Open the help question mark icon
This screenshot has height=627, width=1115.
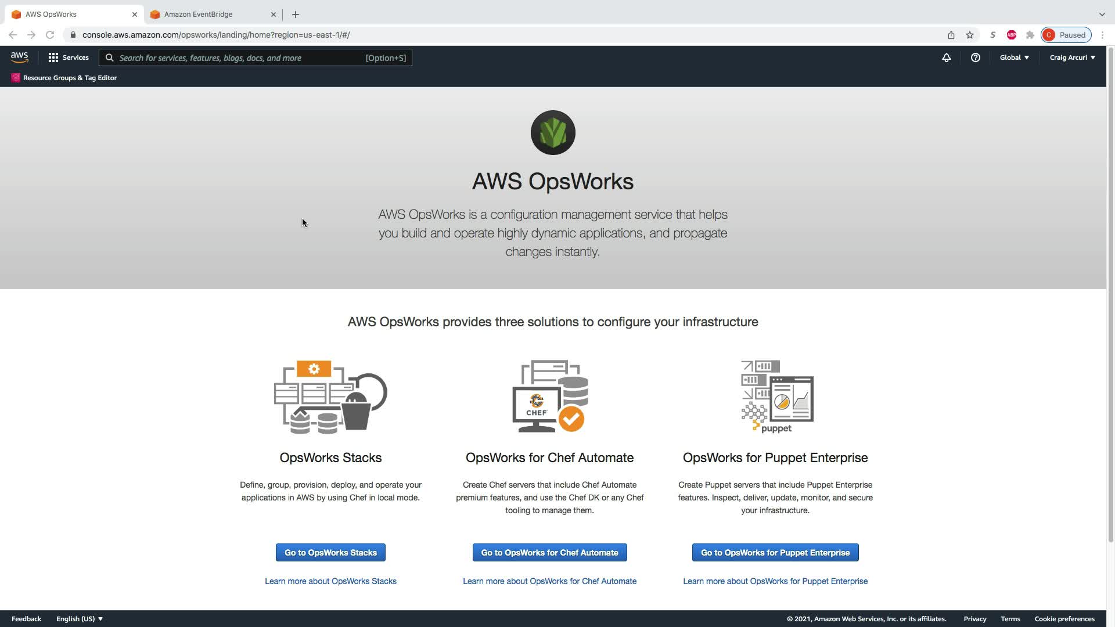pyautogui.click(x=975, y=57)
